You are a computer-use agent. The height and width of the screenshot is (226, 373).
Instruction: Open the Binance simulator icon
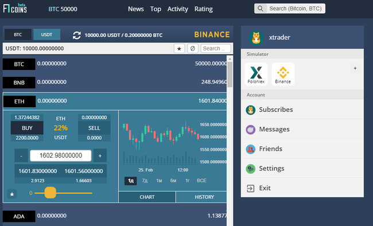tap(283, 74)
